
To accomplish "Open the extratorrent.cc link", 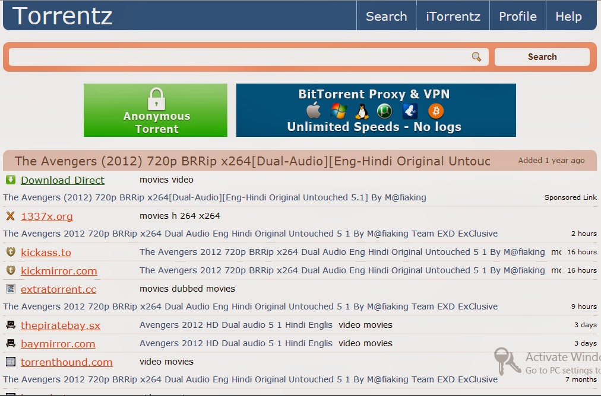I will point(59,289).
